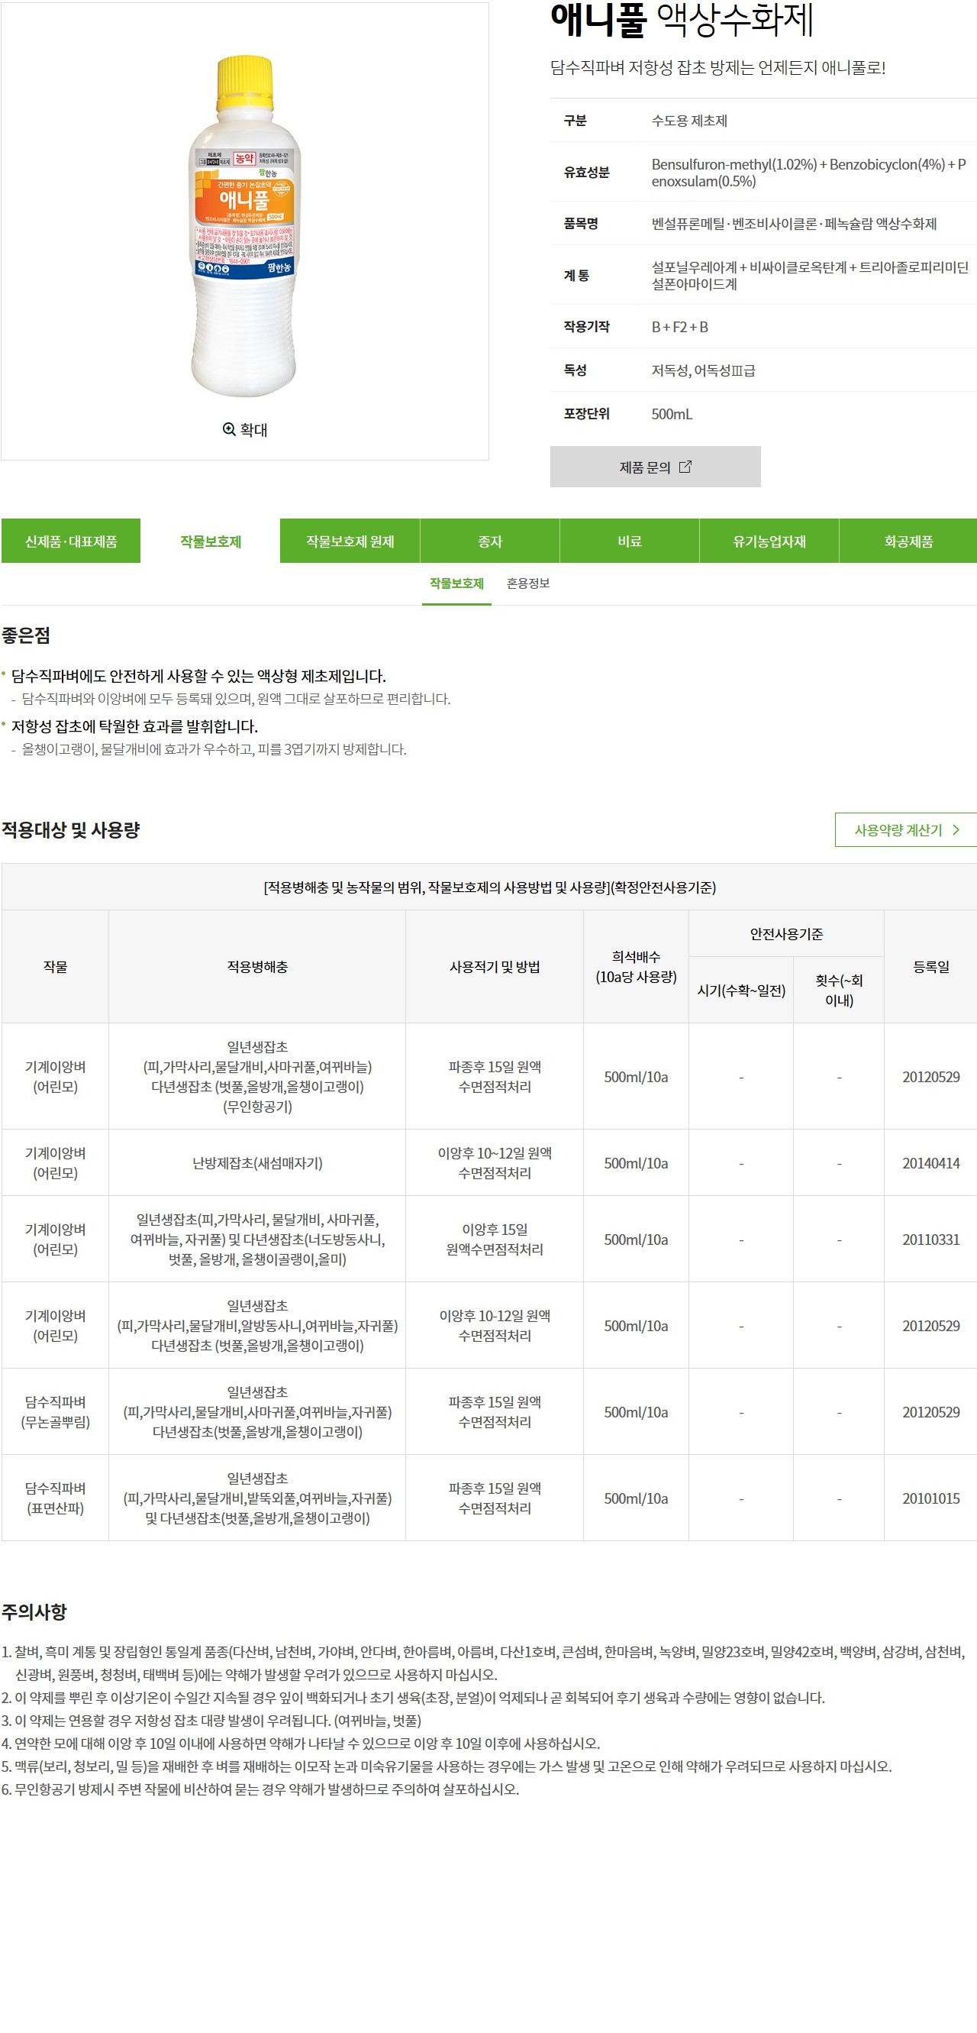Select the B+F2+B 작용기작 value

tap(680, 327)
